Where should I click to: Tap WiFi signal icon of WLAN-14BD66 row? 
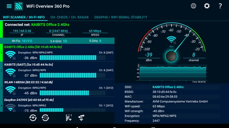pos(11,91)
